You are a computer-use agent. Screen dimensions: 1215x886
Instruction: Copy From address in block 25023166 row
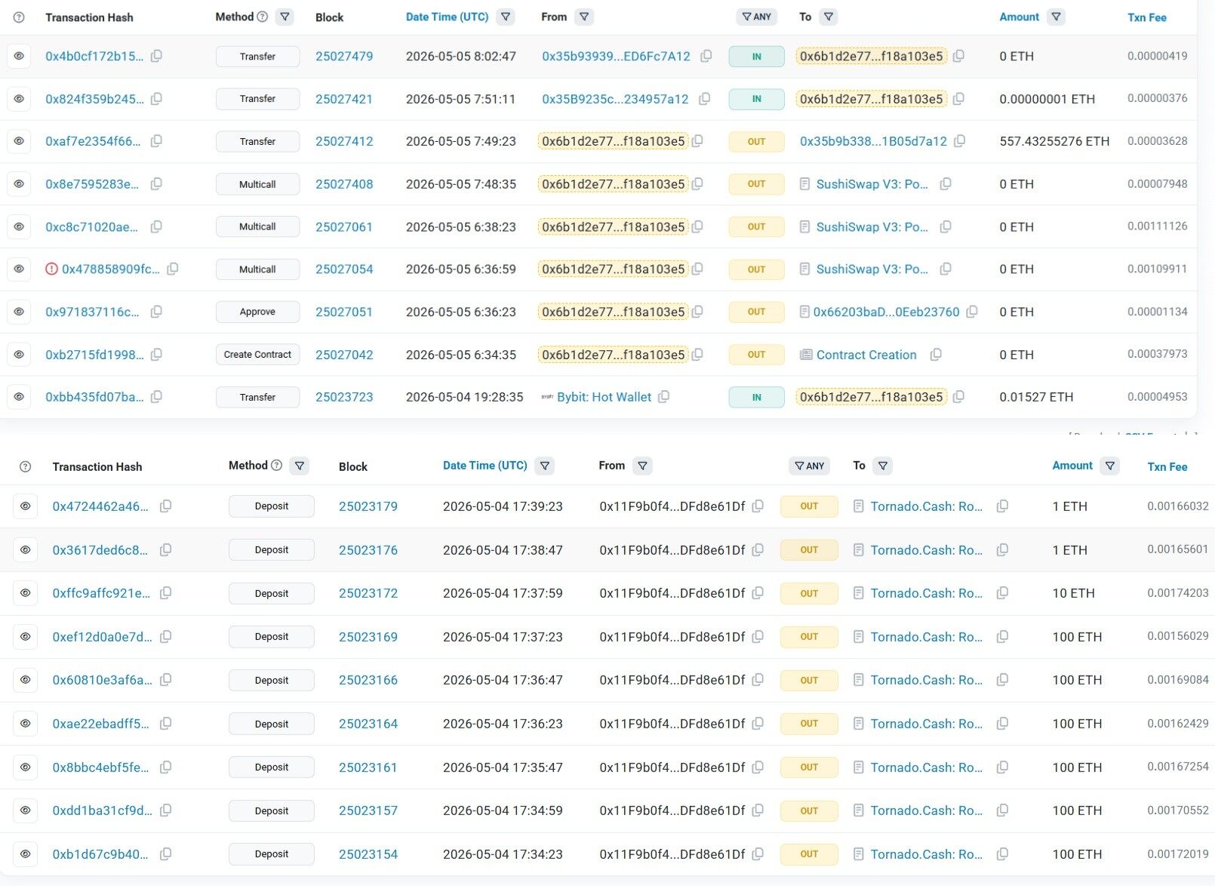(x=758, y=680)
